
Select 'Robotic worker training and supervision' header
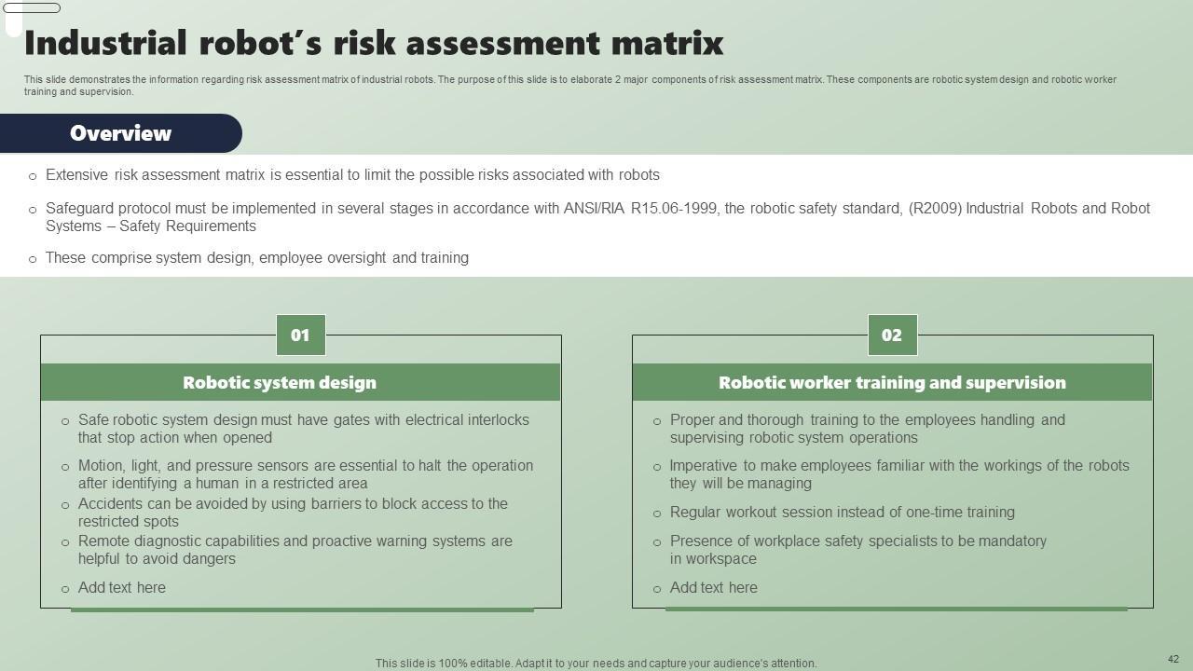892,383
